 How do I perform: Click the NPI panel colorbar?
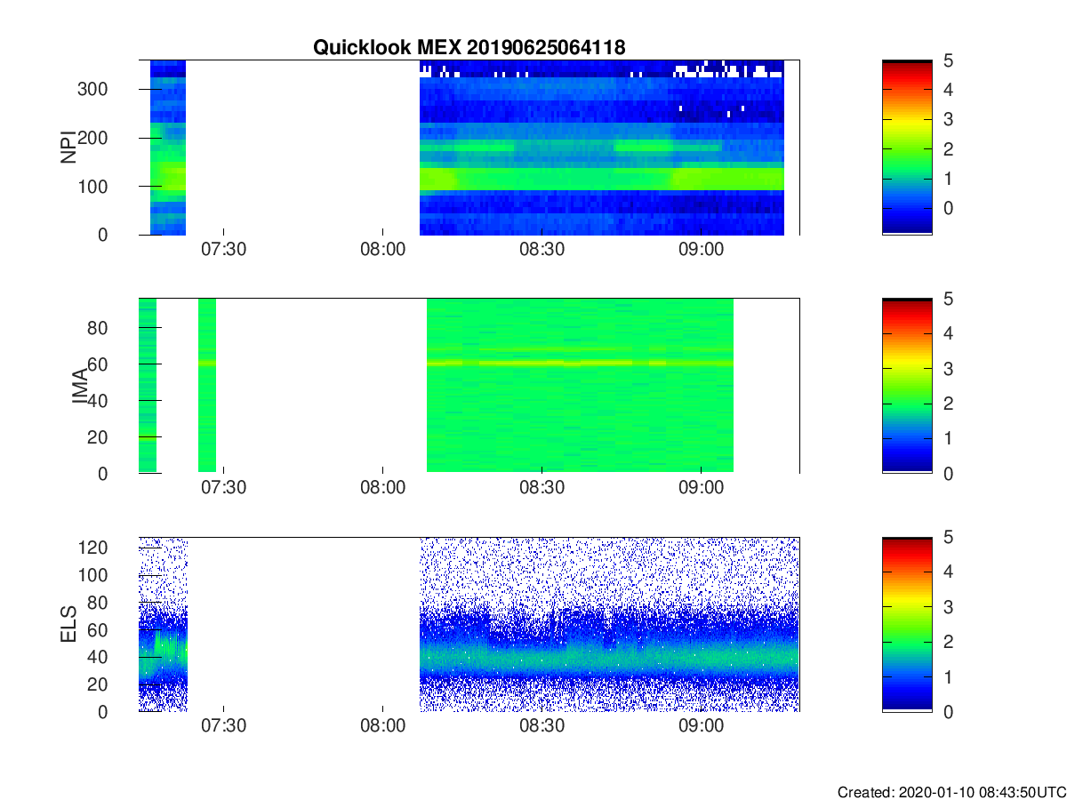pyautogui.click(x=907, y=148)
